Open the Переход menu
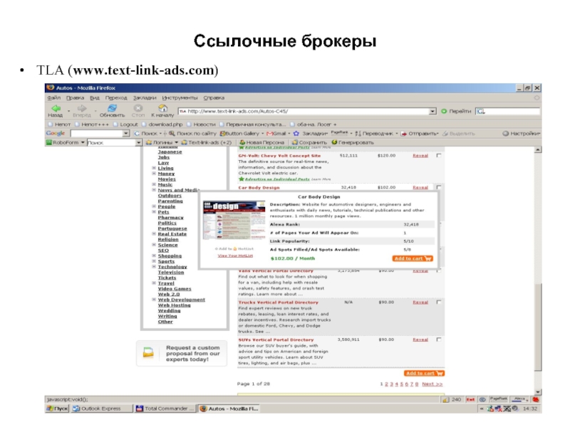Viewport: 570px width, 427px height. [116, 97]
